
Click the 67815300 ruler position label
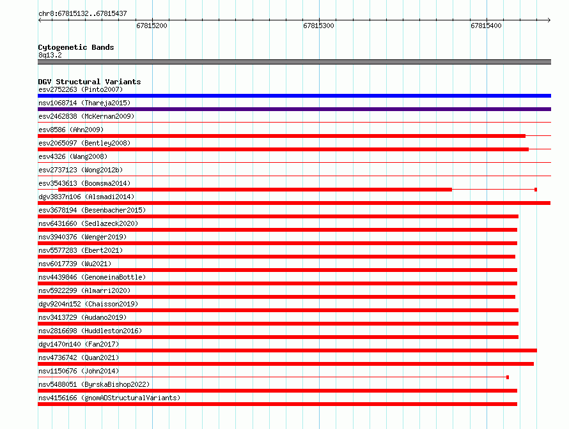318,26
